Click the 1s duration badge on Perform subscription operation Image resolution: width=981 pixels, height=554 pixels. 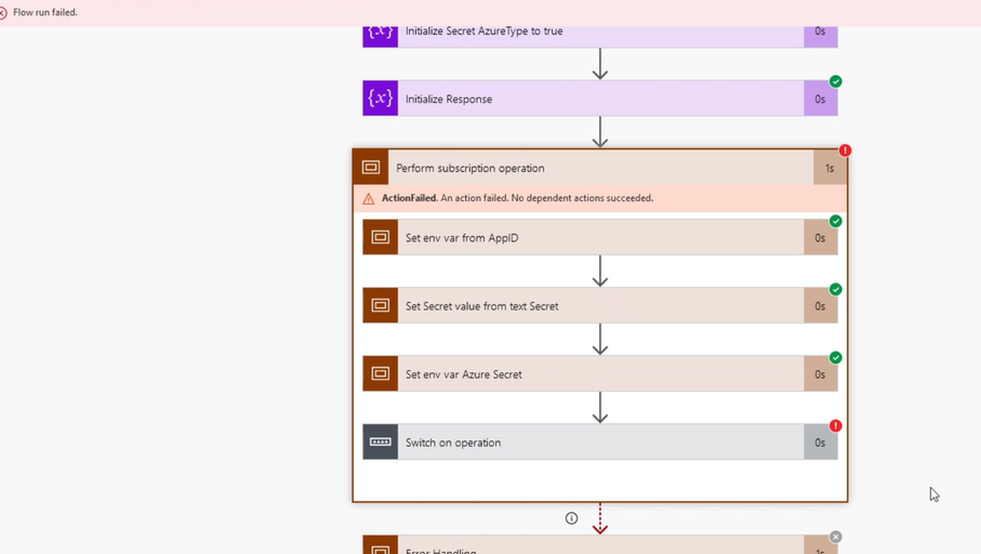[829, 168]
